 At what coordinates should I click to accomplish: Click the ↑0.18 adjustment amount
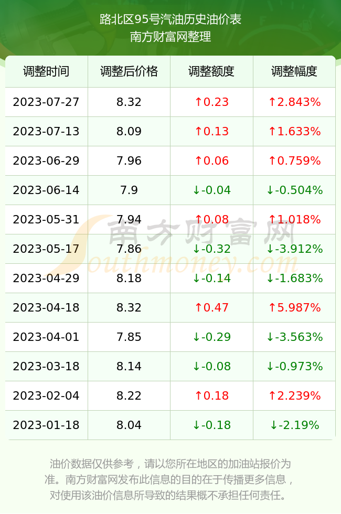click(x=211, y=395)
